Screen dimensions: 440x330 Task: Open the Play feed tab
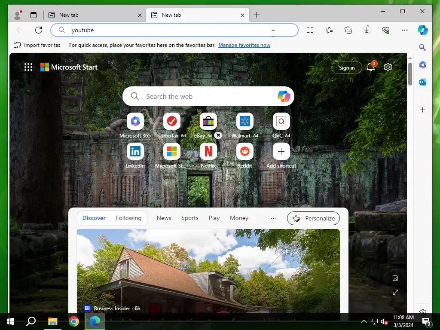tap(214, 218)
